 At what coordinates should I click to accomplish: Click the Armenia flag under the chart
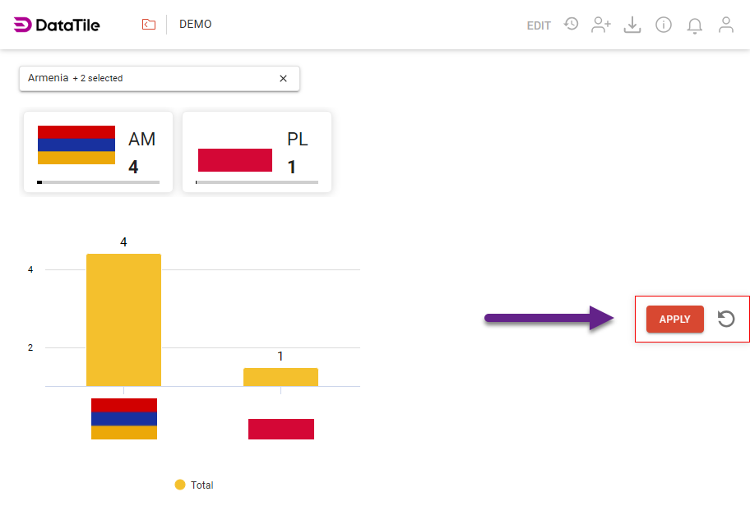pyautogui.click(x=124, y=419)
